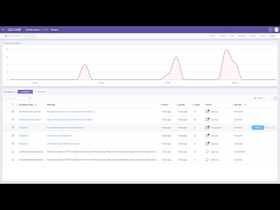This screenshot has width=280, height=210.
Task: Select the Exceptions tab
Action: pyautogui.click(x=25, y=92)
